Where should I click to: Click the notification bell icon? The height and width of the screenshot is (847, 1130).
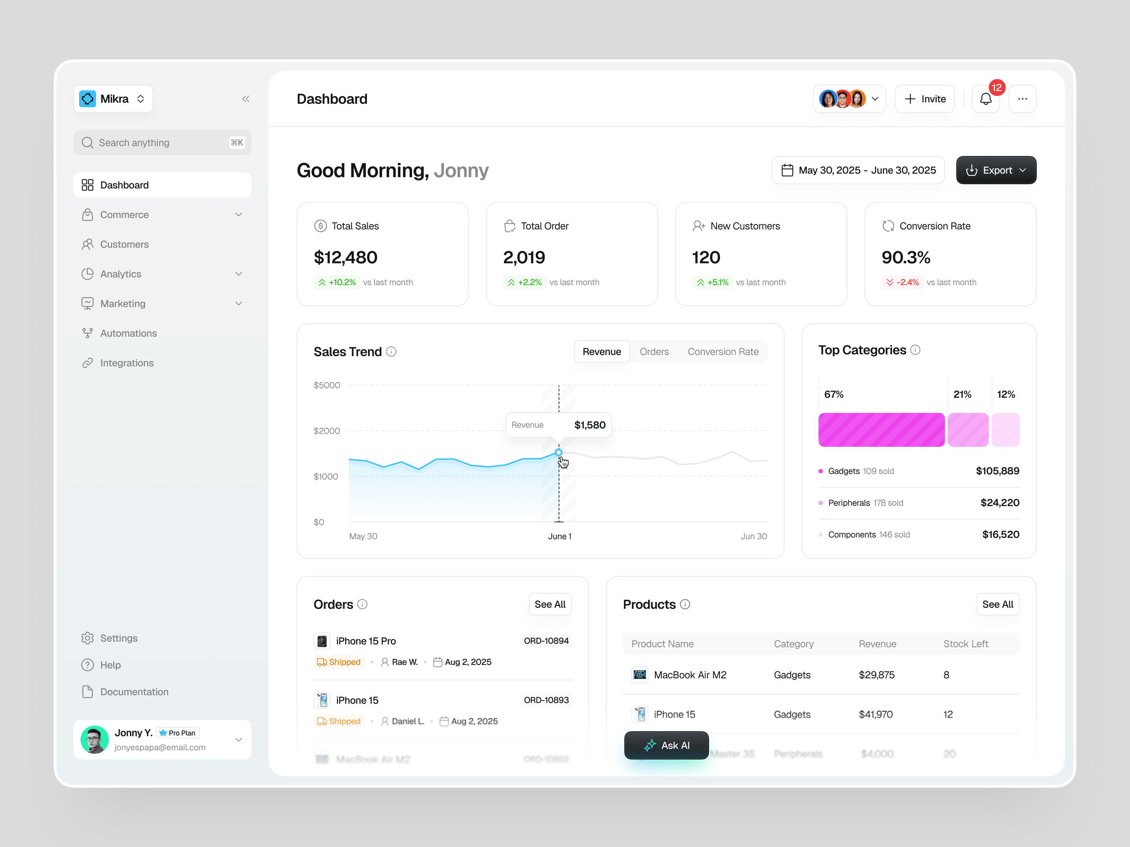[986, 98]
